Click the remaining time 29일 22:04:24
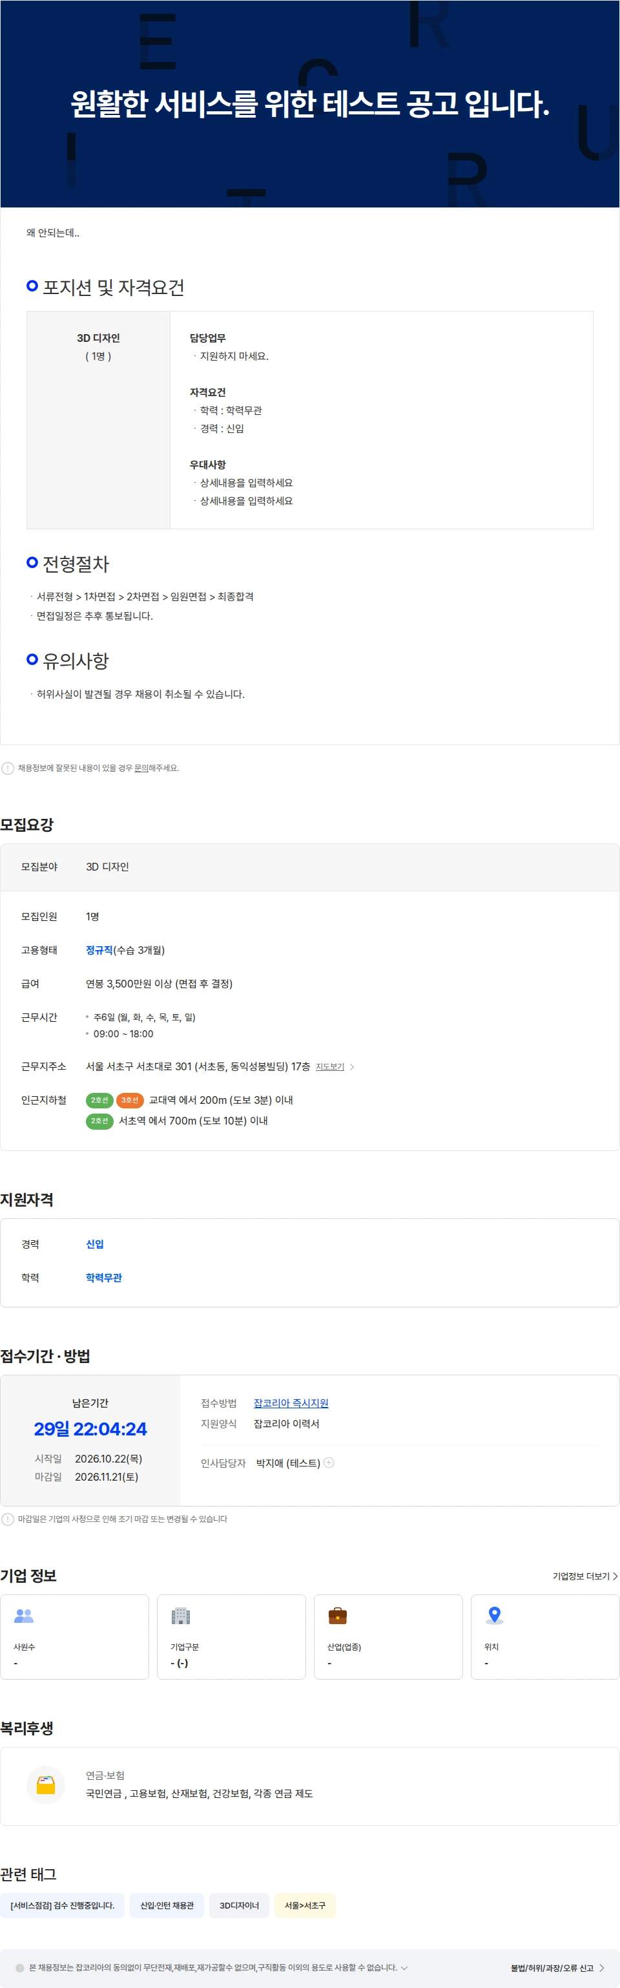Screen dimensions: 620x1988 (90, 1429)
